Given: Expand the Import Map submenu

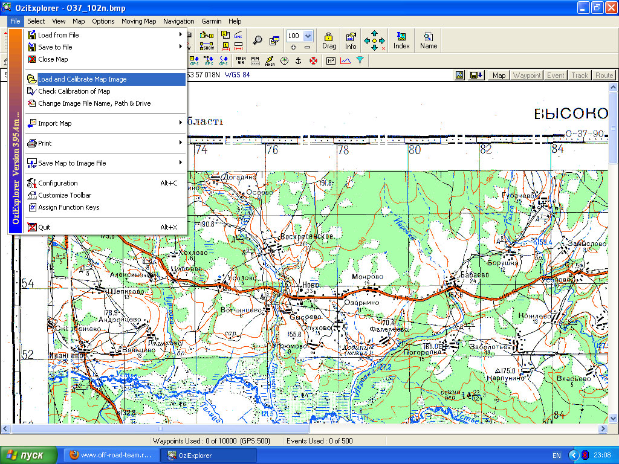Looking at the screenshot, I should [105, 123].
